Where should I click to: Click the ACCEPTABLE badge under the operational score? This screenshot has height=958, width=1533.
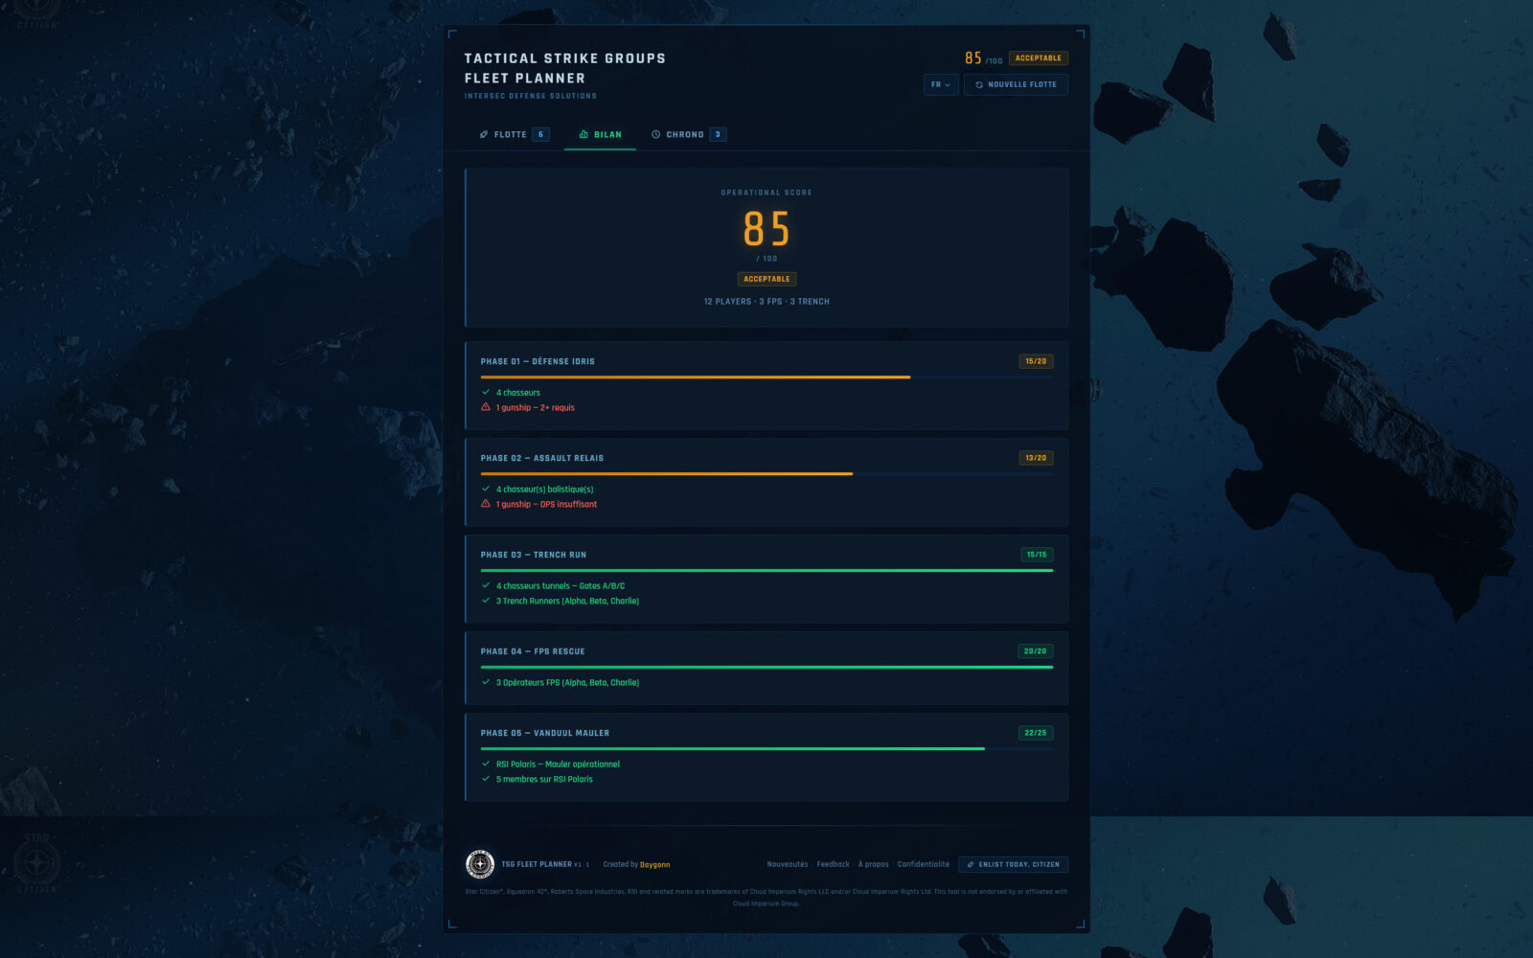coord(766,279)
